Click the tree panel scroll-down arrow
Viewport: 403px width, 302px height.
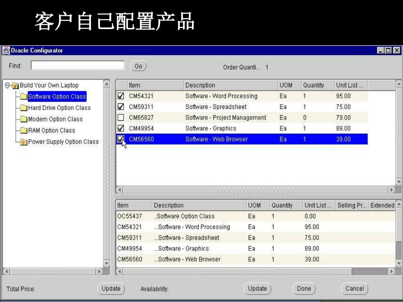tap(107, 264)
